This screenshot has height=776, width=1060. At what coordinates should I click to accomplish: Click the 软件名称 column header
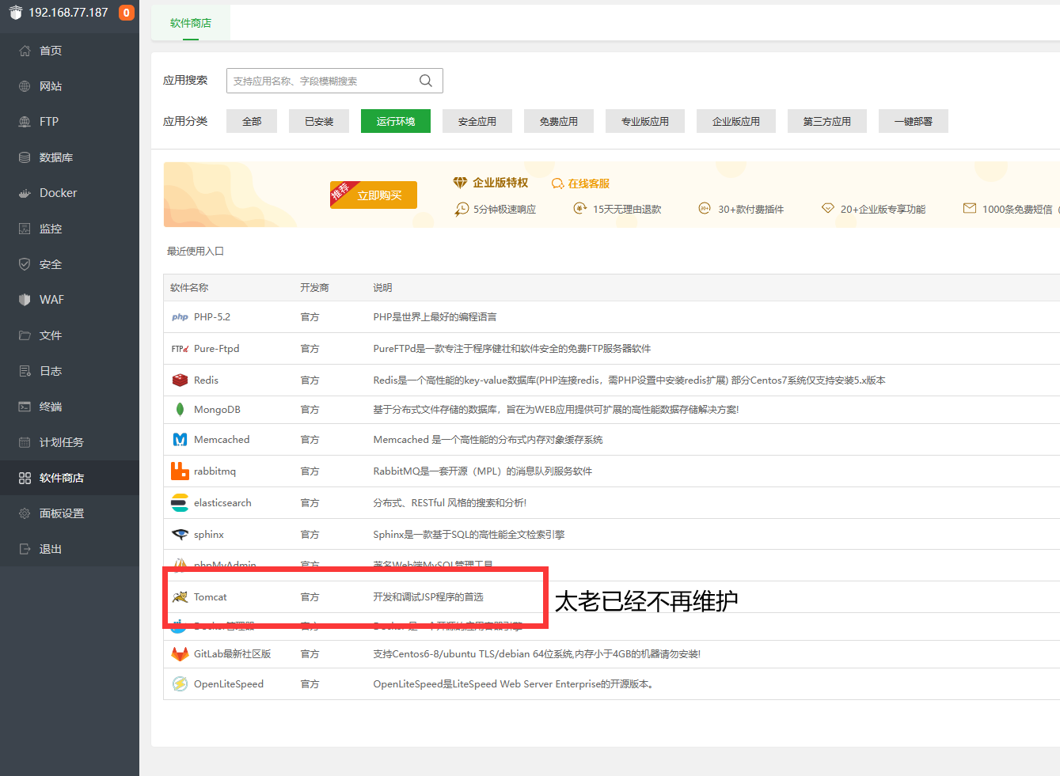coord(189,288)
